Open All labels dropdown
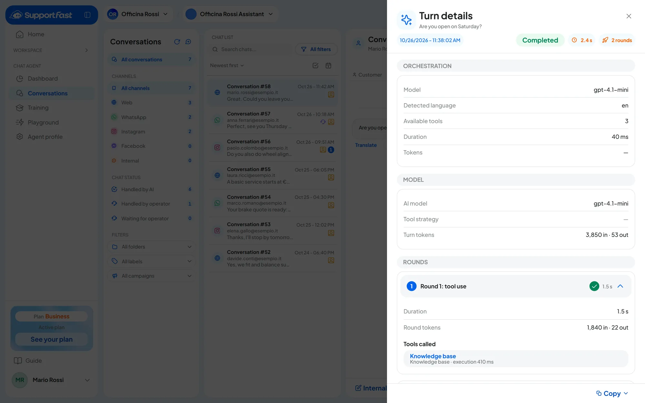The height and width of the screenshot is (403, 645). tap(152, 261)
